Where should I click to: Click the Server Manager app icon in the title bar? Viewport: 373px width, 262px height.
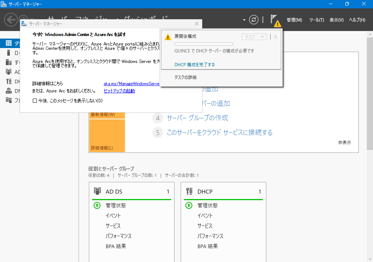(x=4, y=4)
